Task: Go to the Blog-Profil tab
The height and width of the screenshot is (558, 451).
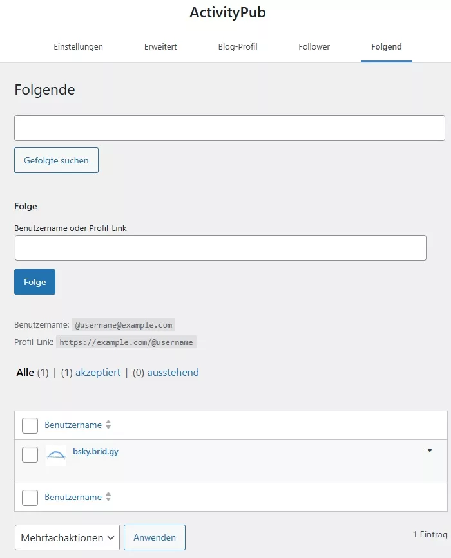Action: click(238, 47)
